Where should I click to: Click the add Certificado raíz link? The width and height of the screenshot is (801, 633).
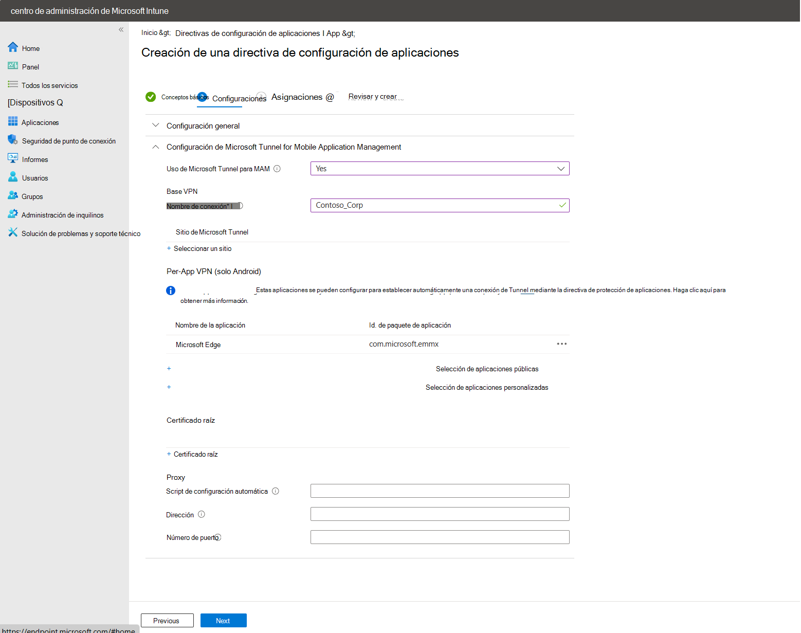[x=195, y=455]
